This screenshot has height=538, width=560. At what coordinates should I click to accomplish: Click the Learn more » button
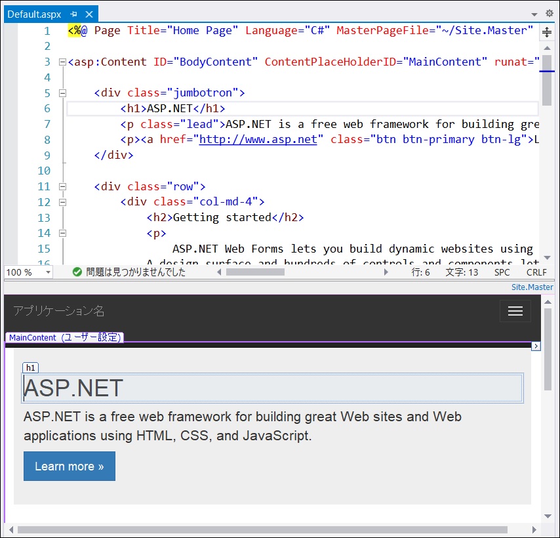[x=70, y=466]
